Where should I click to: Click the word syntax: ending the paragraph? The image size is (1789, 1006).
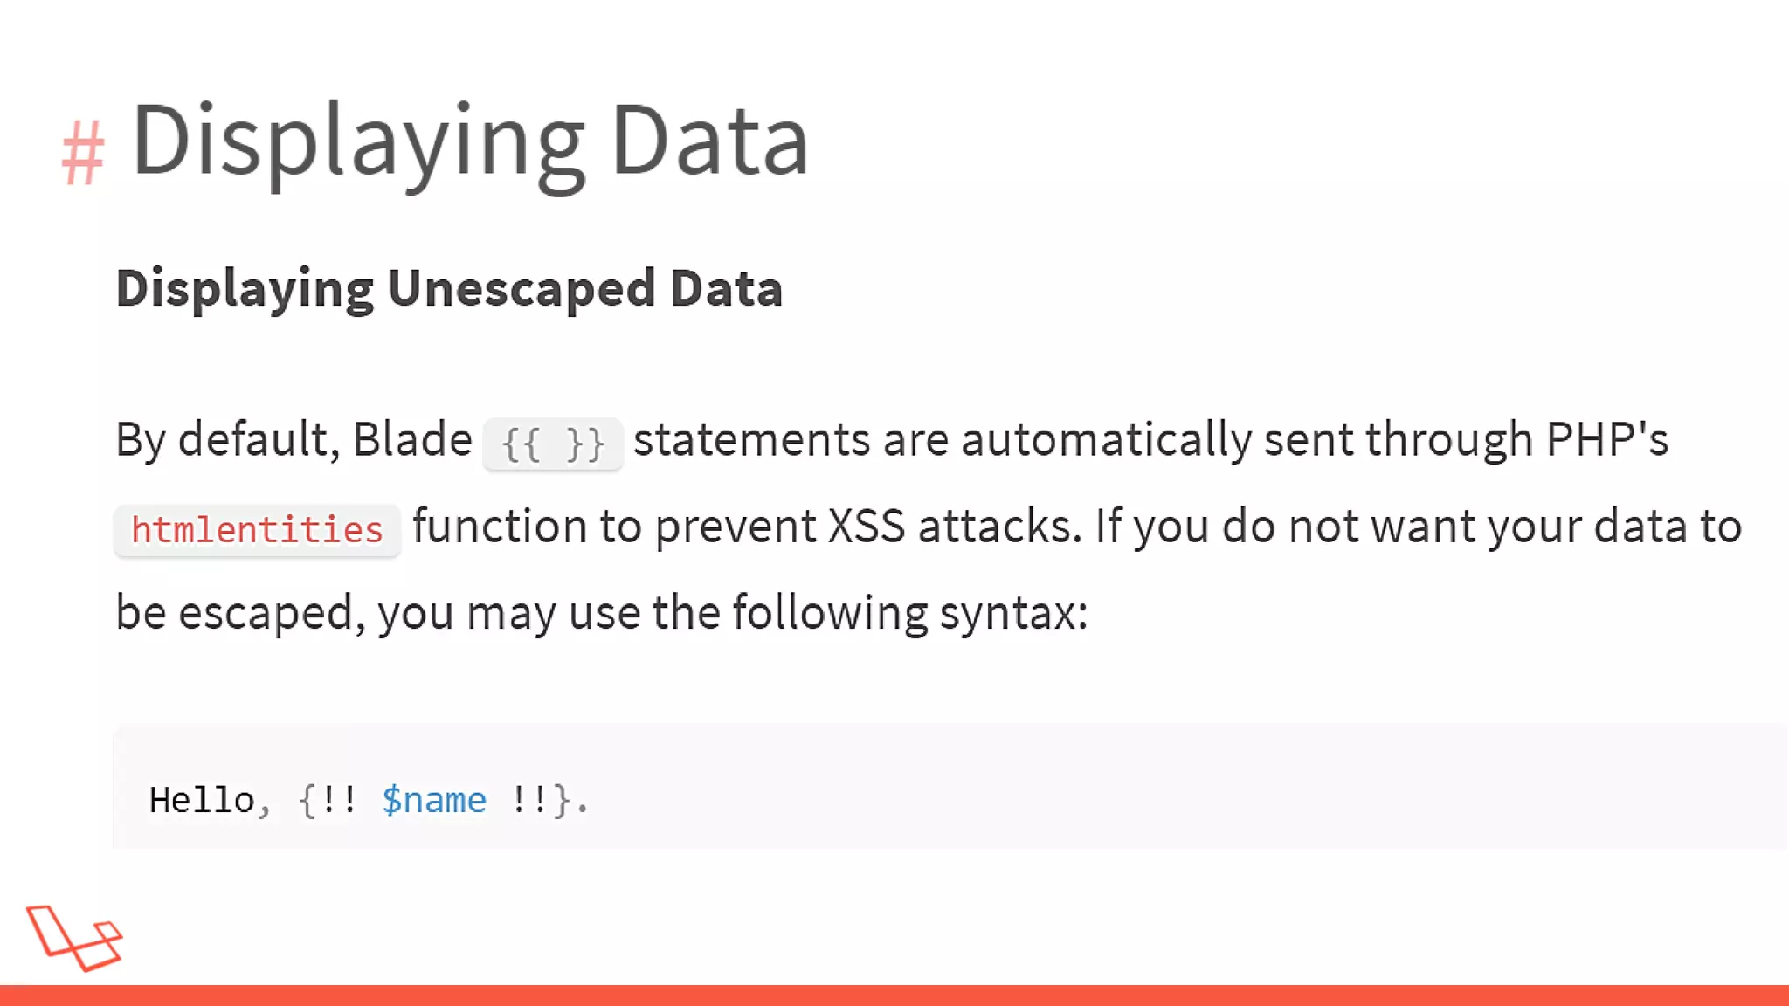1013,613
